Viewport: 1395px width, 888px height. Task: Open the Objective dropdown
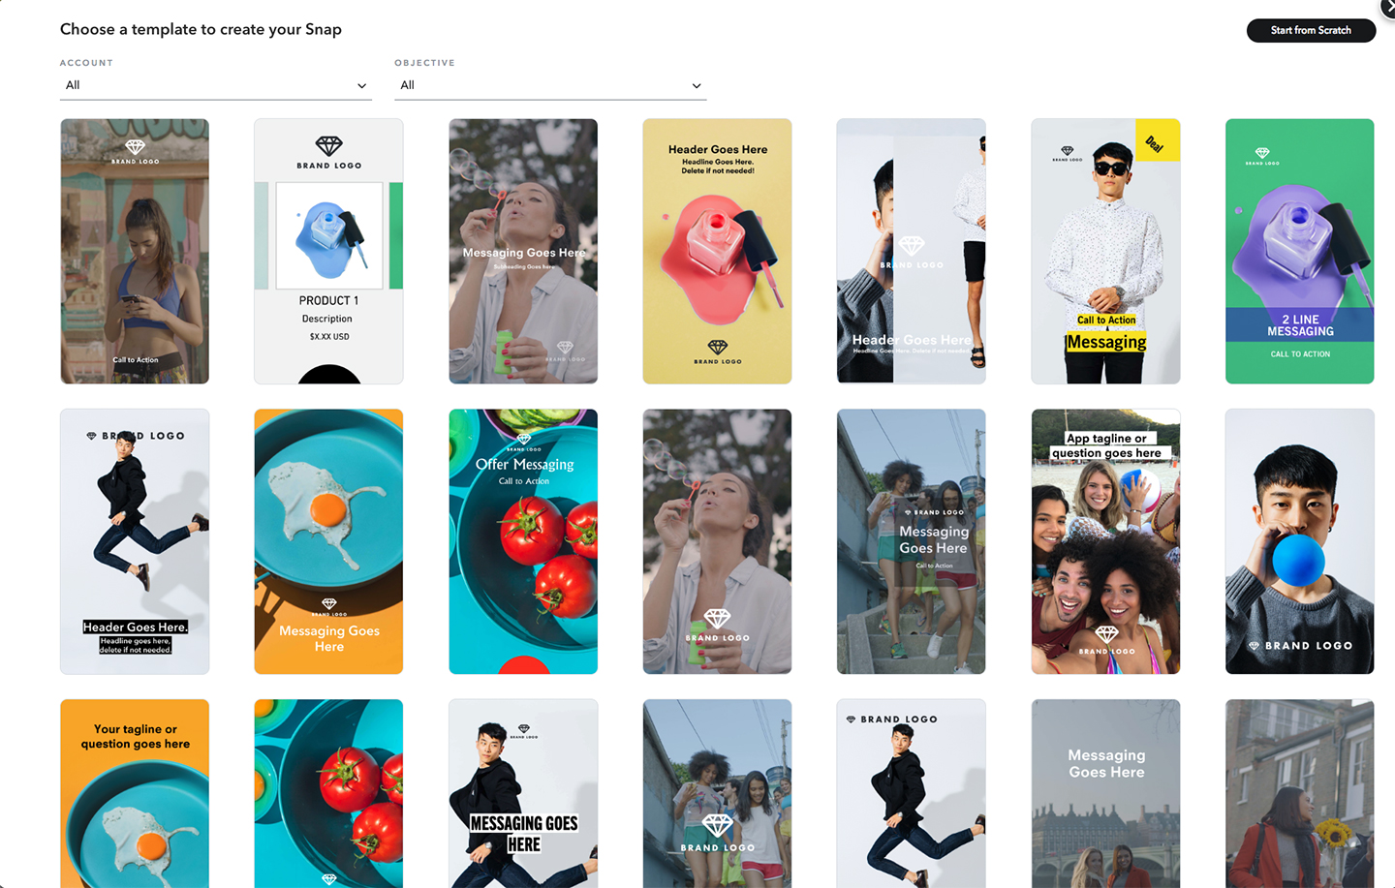click(x=550, y=85)
